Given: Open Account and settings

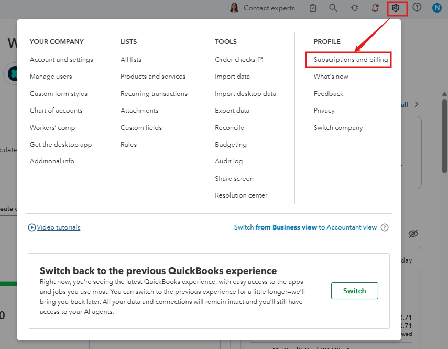Looking at the screenshot, I should (x=61, y=59).
